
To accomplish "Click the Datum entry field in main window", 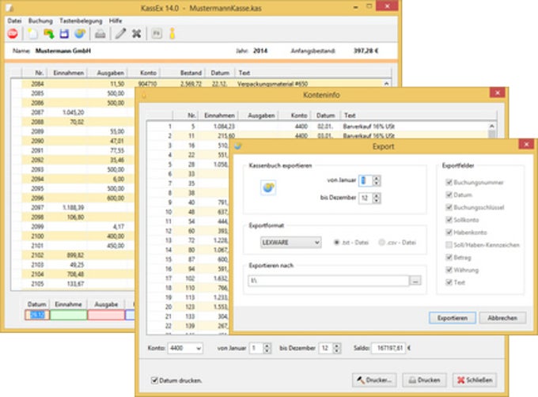I will tap(37, 315).
